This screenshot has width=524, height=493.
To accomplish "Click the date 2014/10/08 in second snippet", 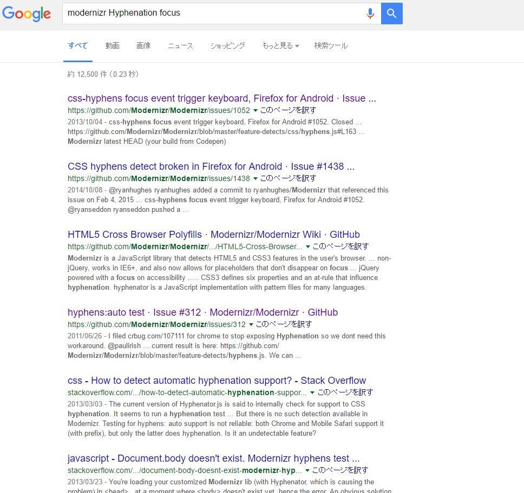I will (x=85, y=190).
